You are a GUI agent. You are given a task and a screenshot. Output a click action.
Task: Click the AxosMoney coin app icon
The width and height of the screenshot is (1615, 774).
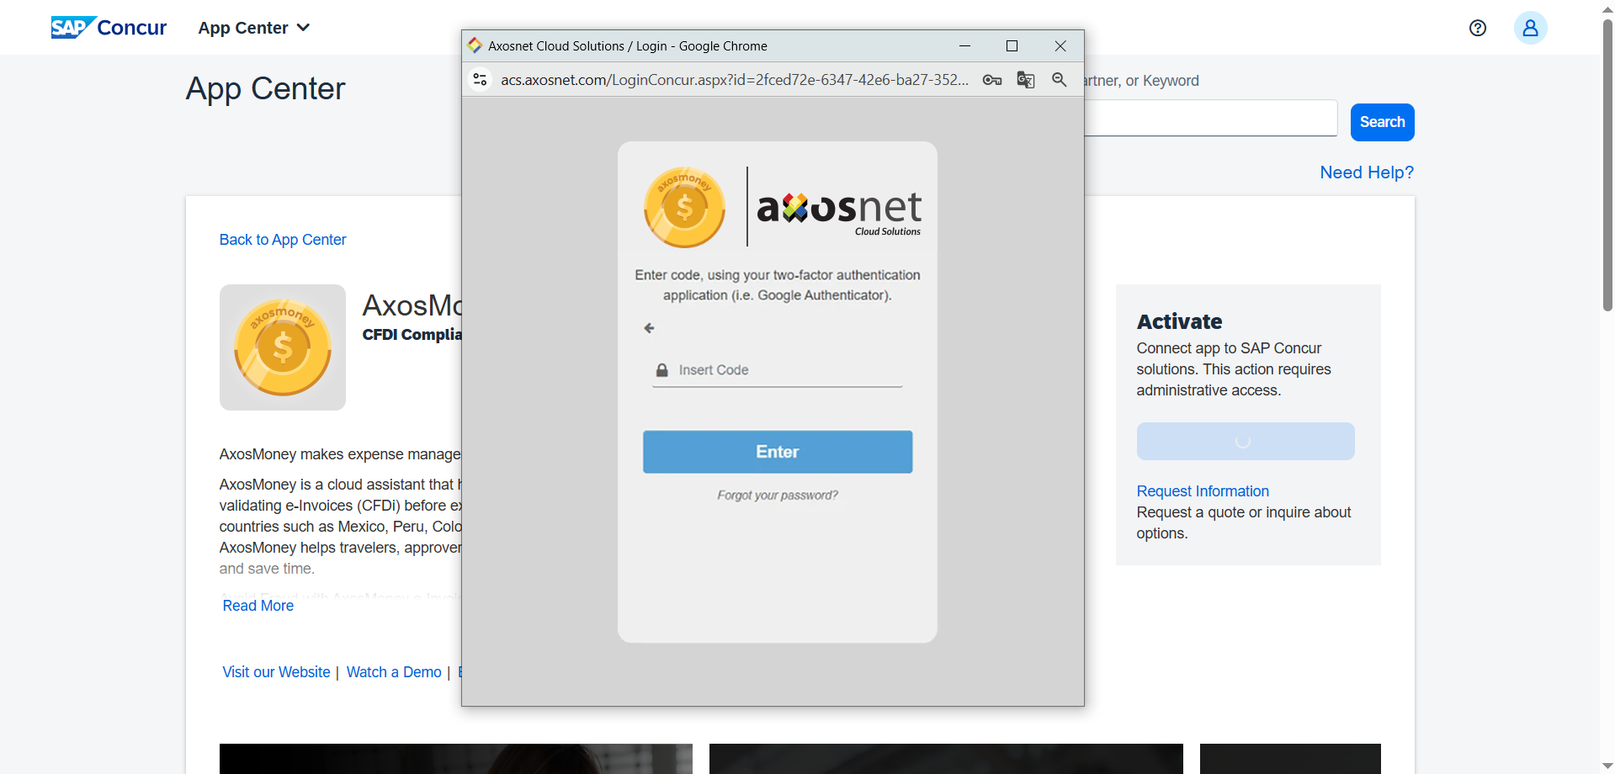tap(283, 347)
